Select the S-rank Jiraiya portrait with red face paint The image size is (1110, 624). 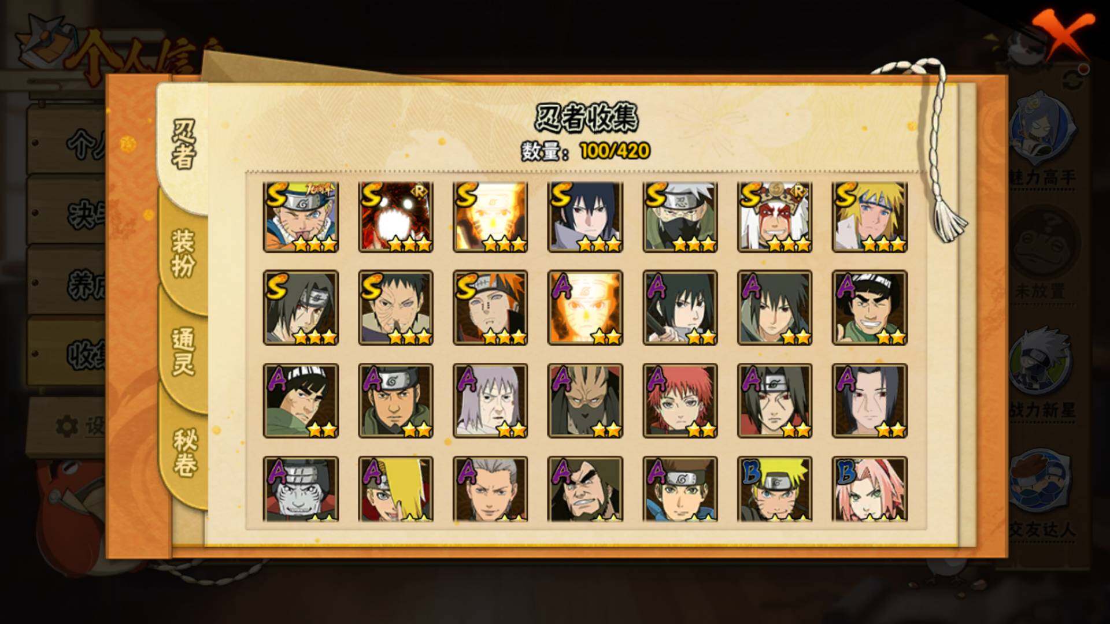[775, 217]
